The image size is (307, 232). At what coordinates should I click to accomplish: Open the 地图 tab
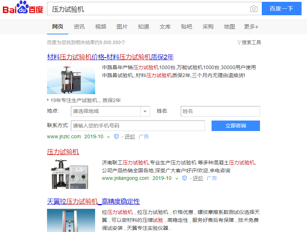pyautogui.click(x=230, y=27)
